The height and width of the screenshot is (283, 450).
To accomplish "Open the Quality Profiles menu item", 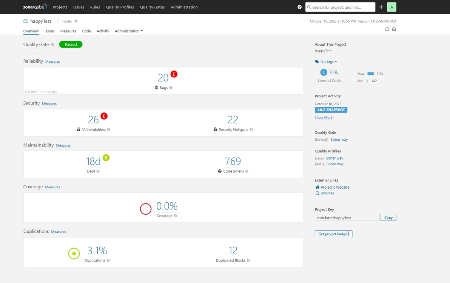I will click(x=120, y=7).
